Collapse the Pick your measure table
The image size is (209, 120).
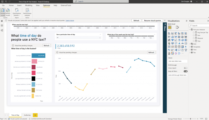coord(190,30)
